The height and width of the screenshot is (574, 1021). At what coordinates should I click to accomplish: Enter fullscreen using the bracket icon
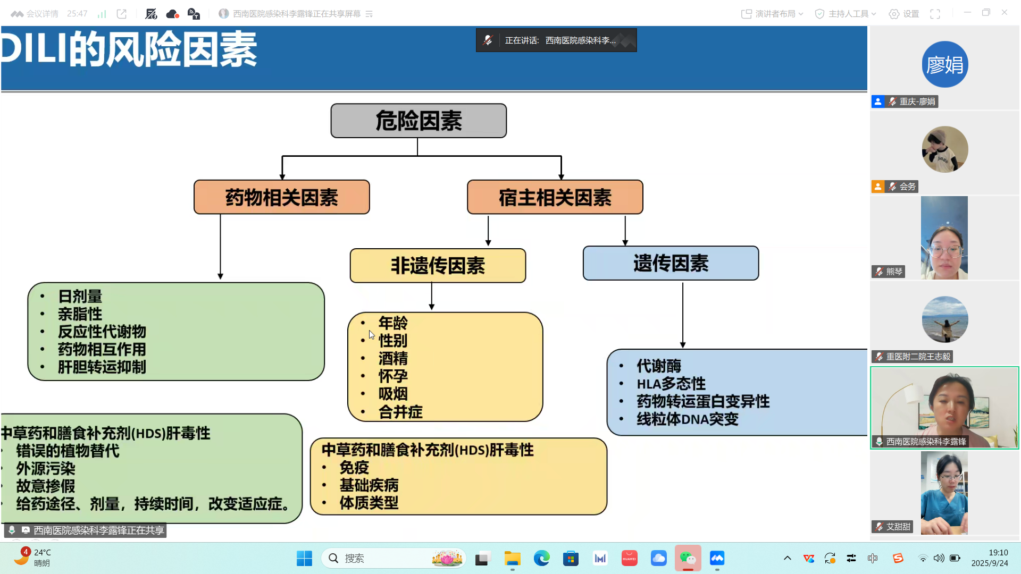coord(935,14)
